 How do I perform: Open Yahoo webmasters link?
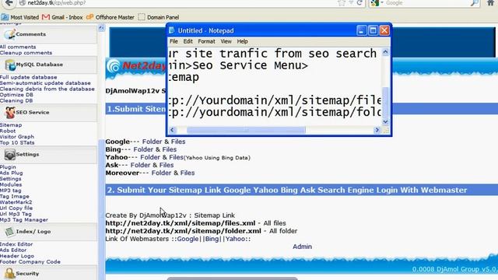coord(235,239)
